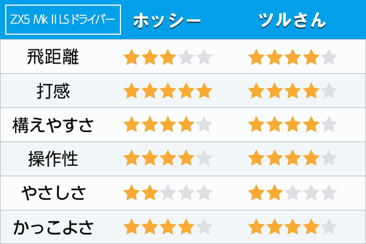The height and width of the screenshot is (244, 366).
Task: Click ホッシー's fourth star for 構えやすさ
Action: coord(186,125)
